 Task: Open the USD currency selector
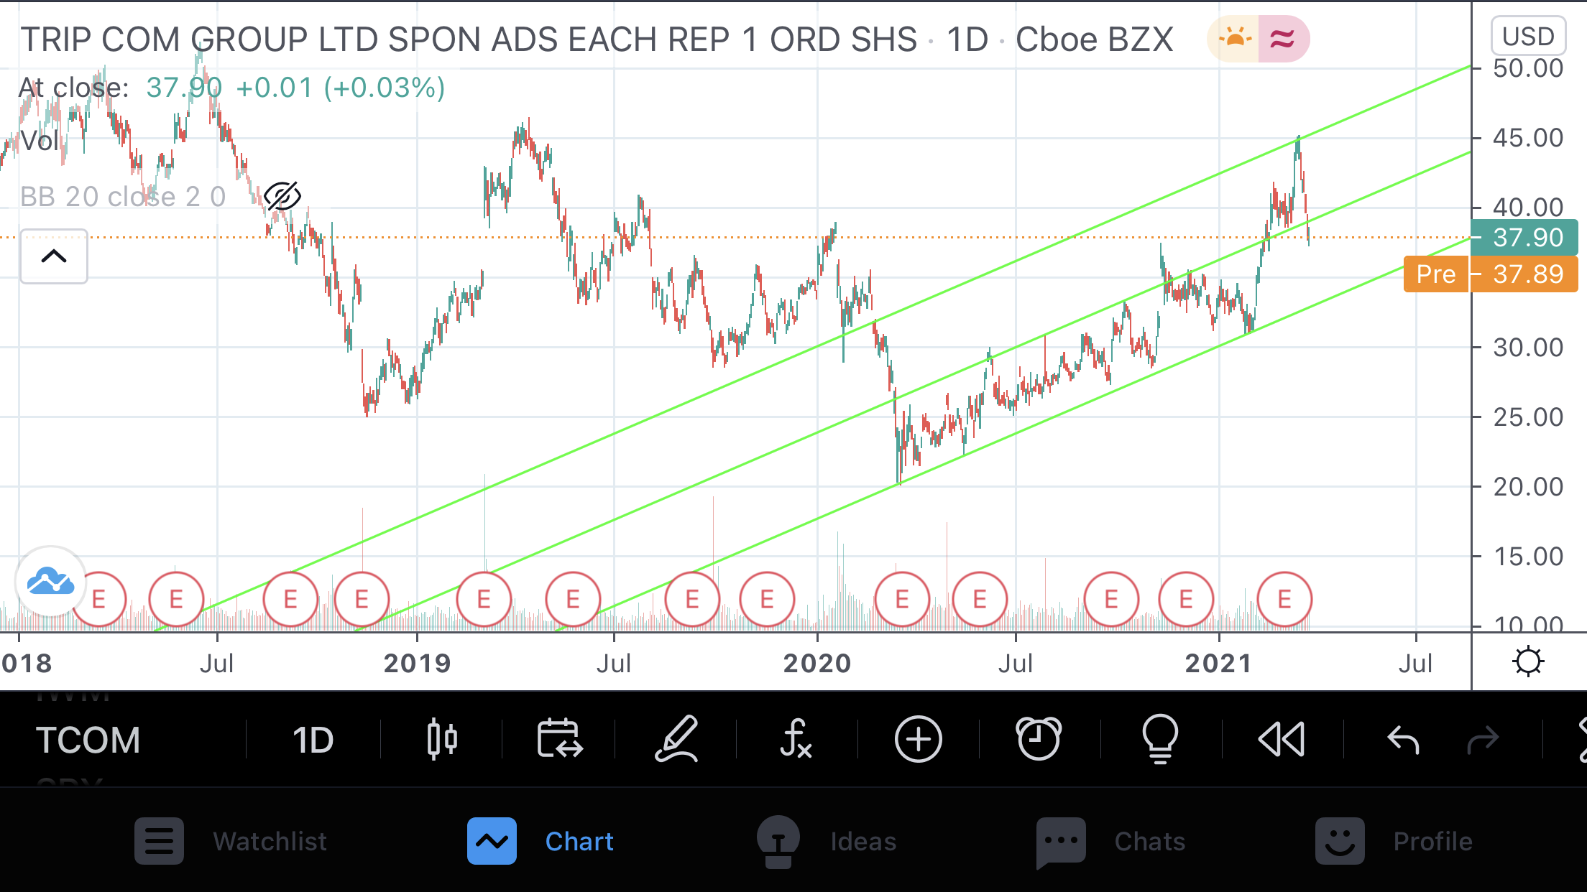pyautogui.click(x=1528, y=36)
